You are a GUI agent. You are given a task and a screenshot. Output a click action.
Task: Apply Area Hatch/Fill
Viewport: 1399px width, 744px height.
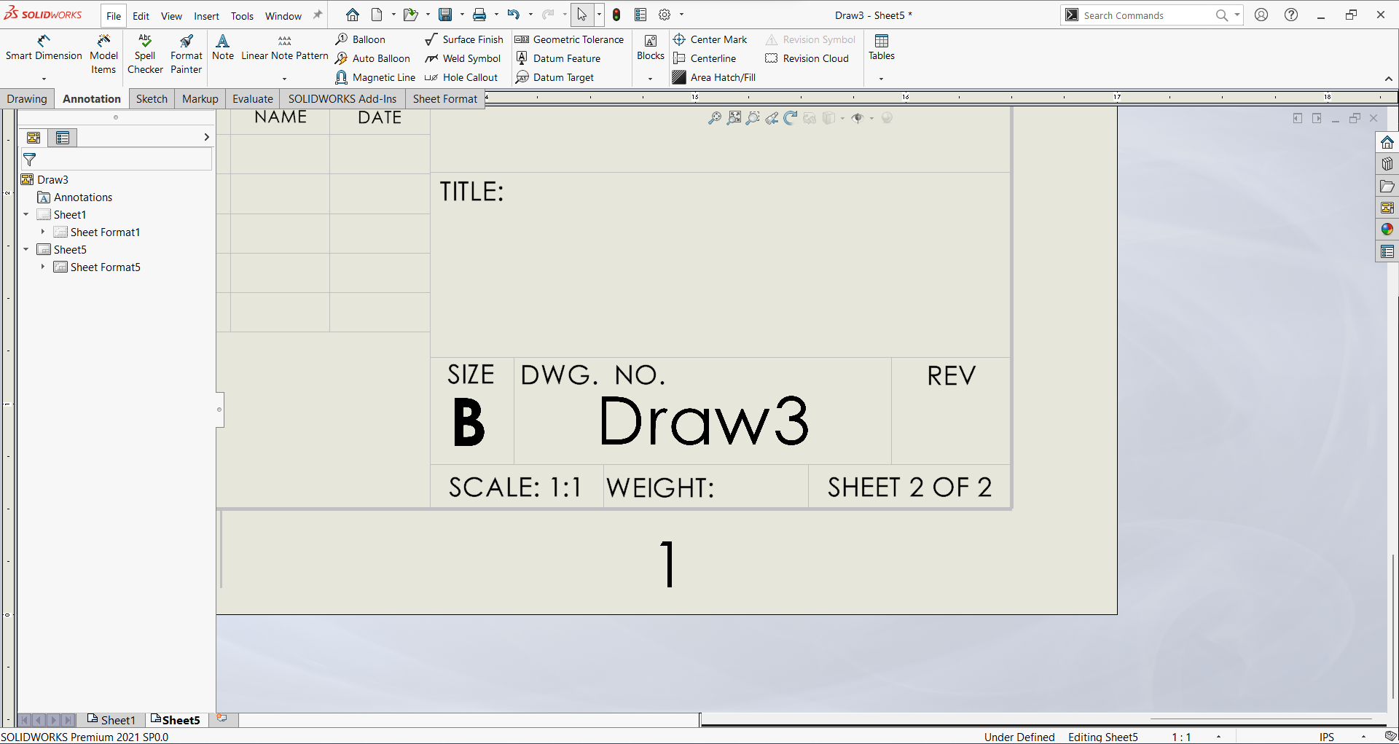click(714, 77)
